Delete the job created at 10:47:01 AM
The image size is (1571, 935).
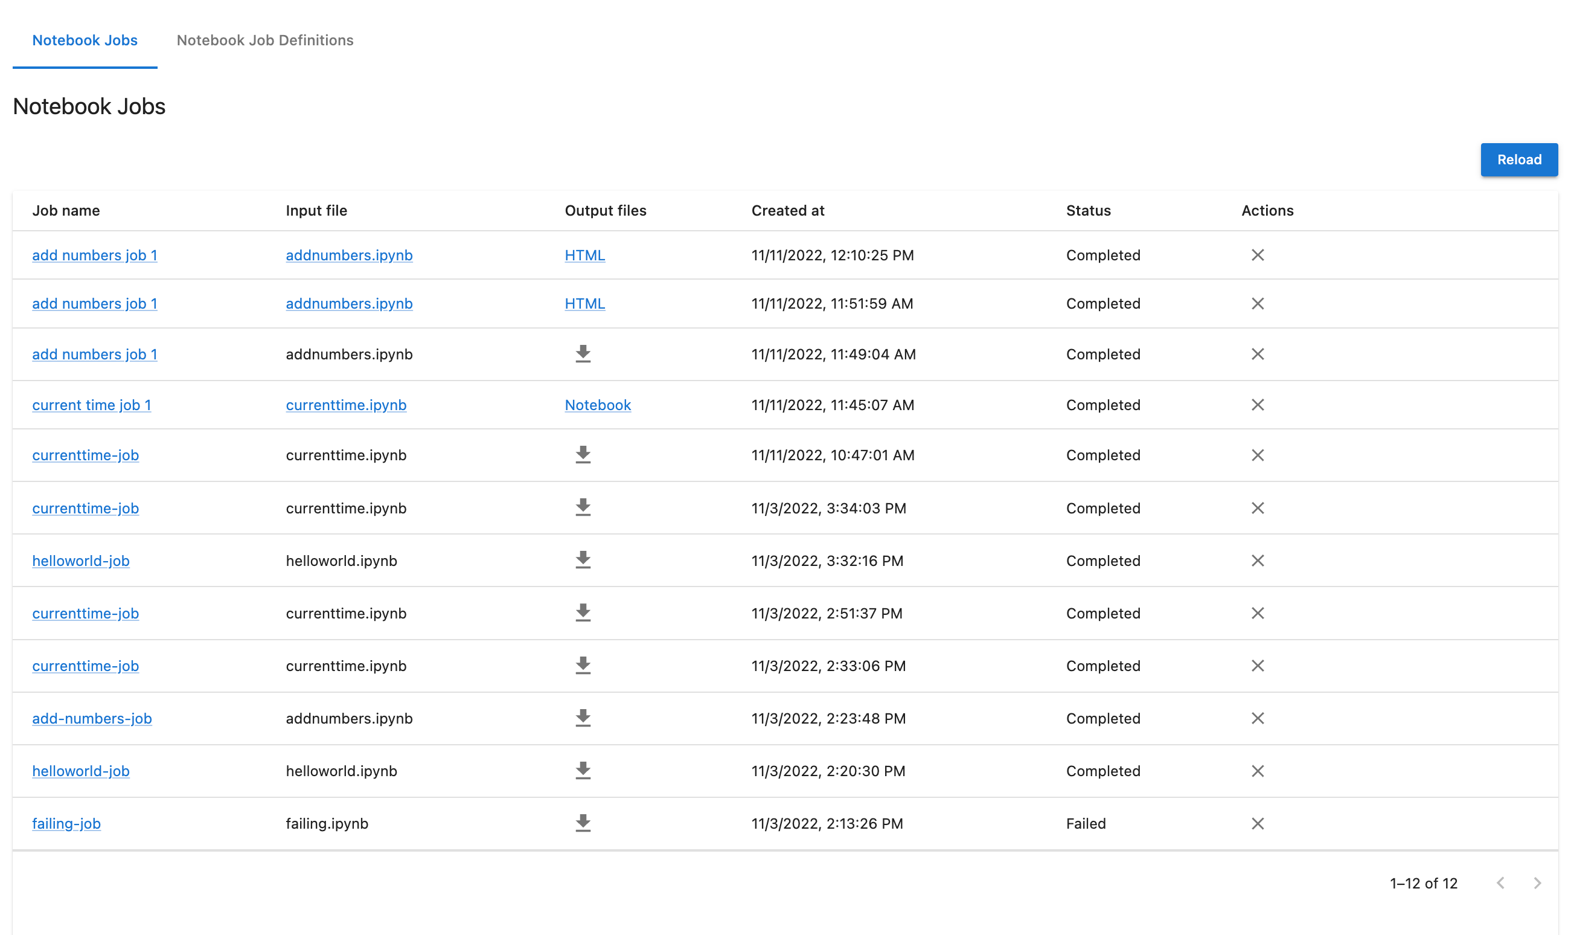pos(1258,455)
